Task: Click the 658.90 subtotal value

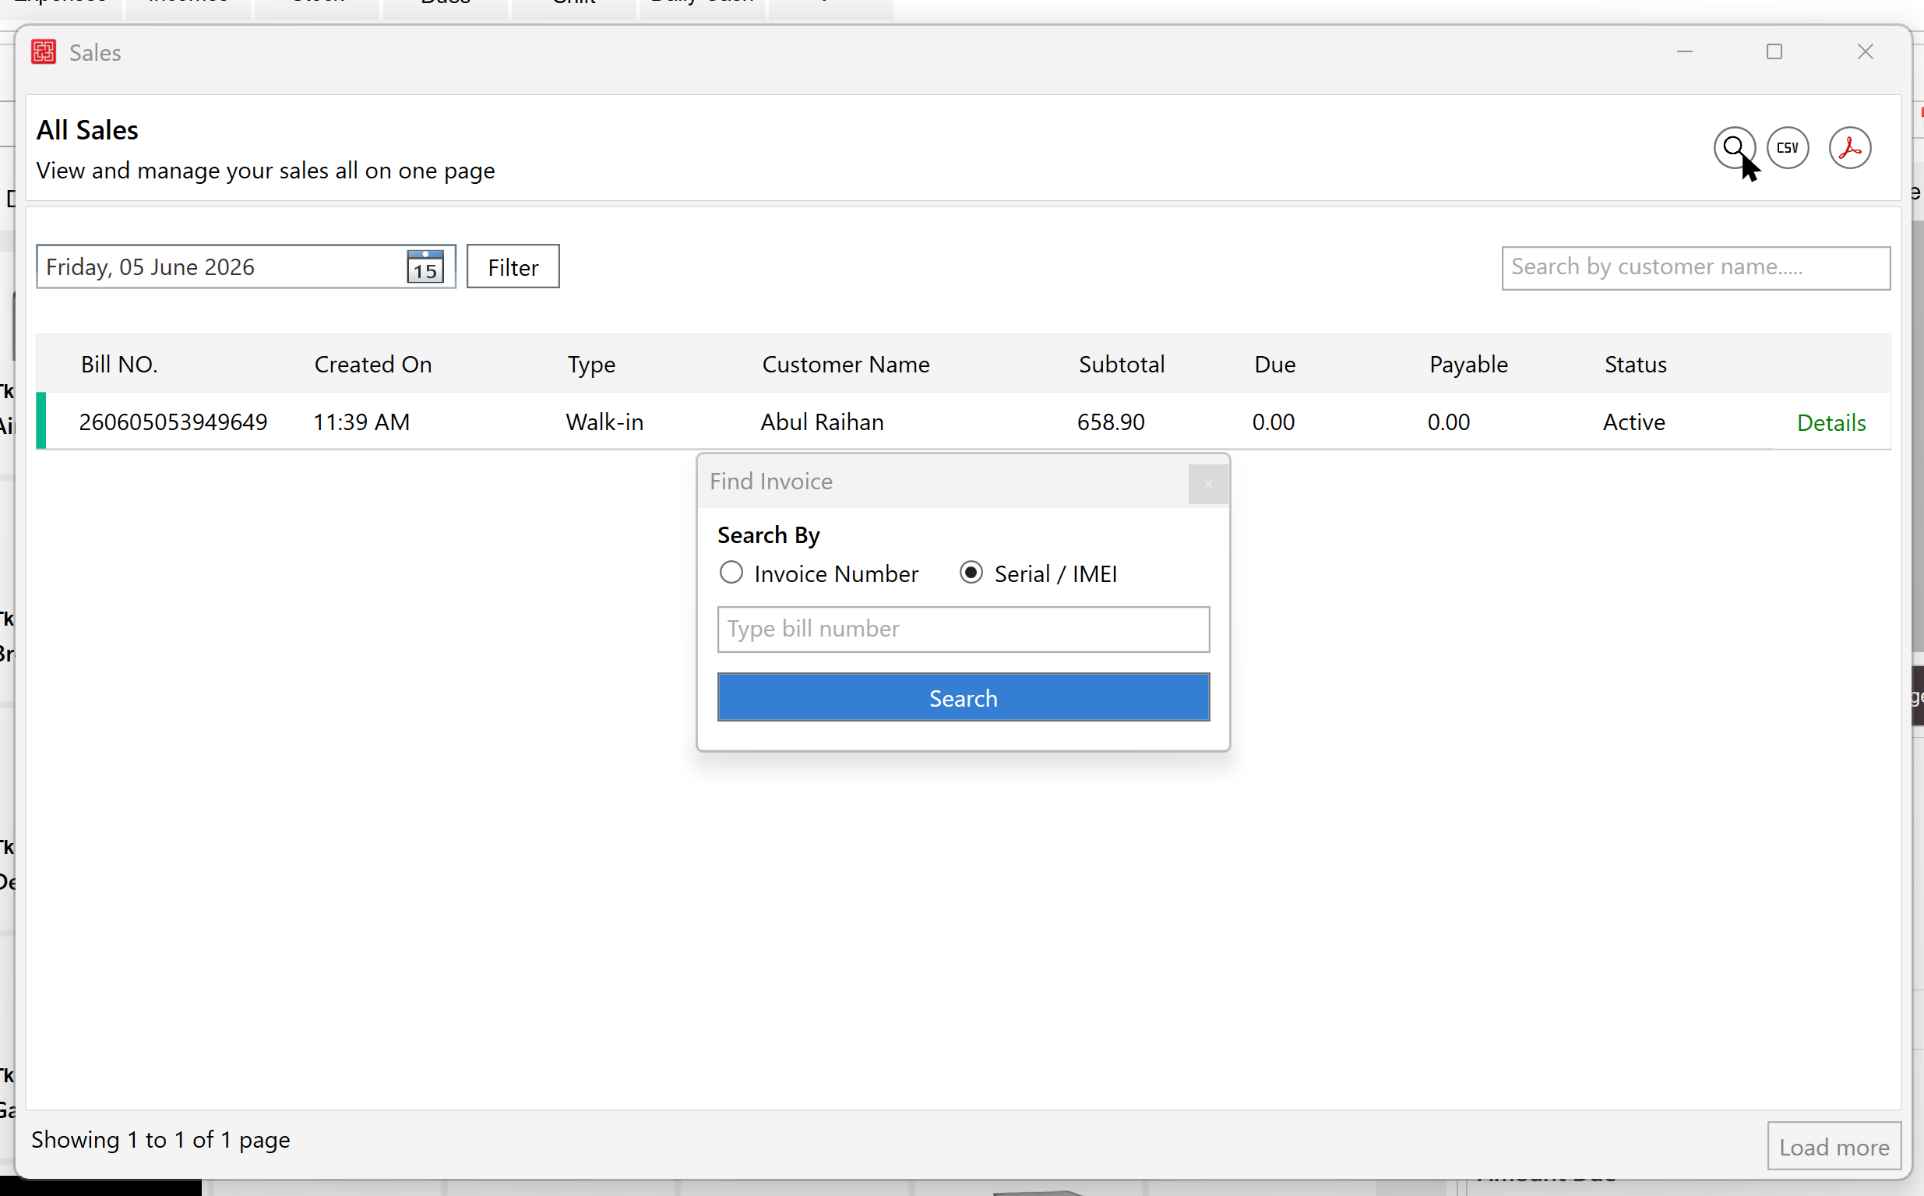Action: pyautogui.click(x=1111, y=422)
